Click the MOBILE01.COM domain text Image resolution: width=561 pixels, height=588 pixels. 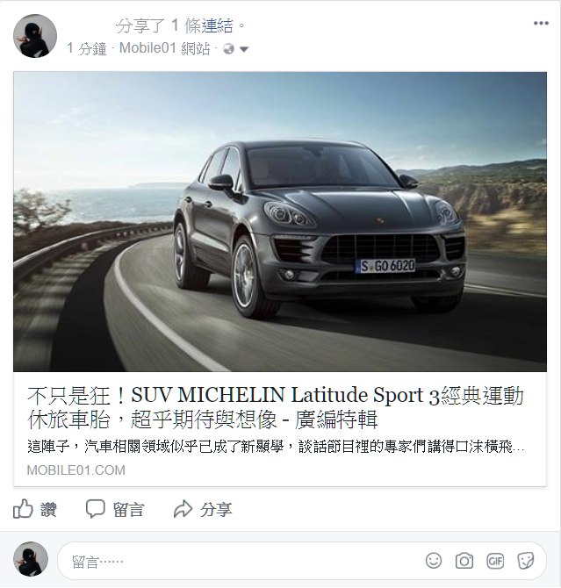coord(76,470)
